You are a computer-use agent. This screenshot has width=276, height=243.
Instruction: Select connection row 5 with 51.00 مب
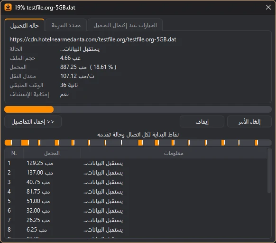136,201
